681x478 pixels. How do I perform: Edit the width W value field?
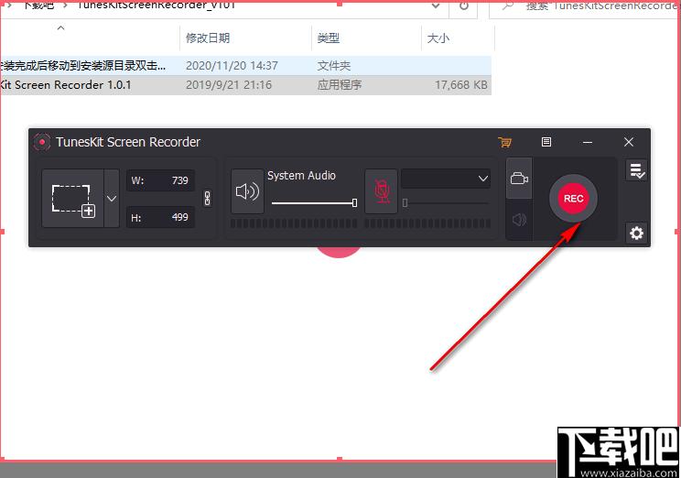(x=161, y=180)
